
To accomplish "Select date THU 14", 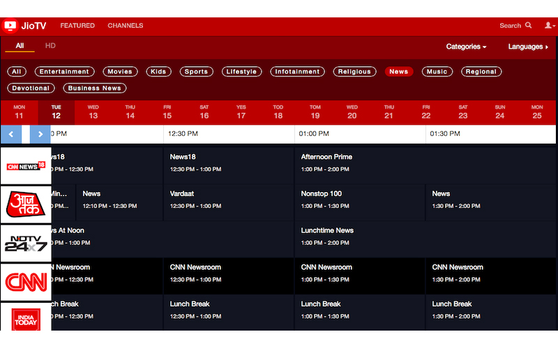I will pyautogui.click(x=130, y=112).
